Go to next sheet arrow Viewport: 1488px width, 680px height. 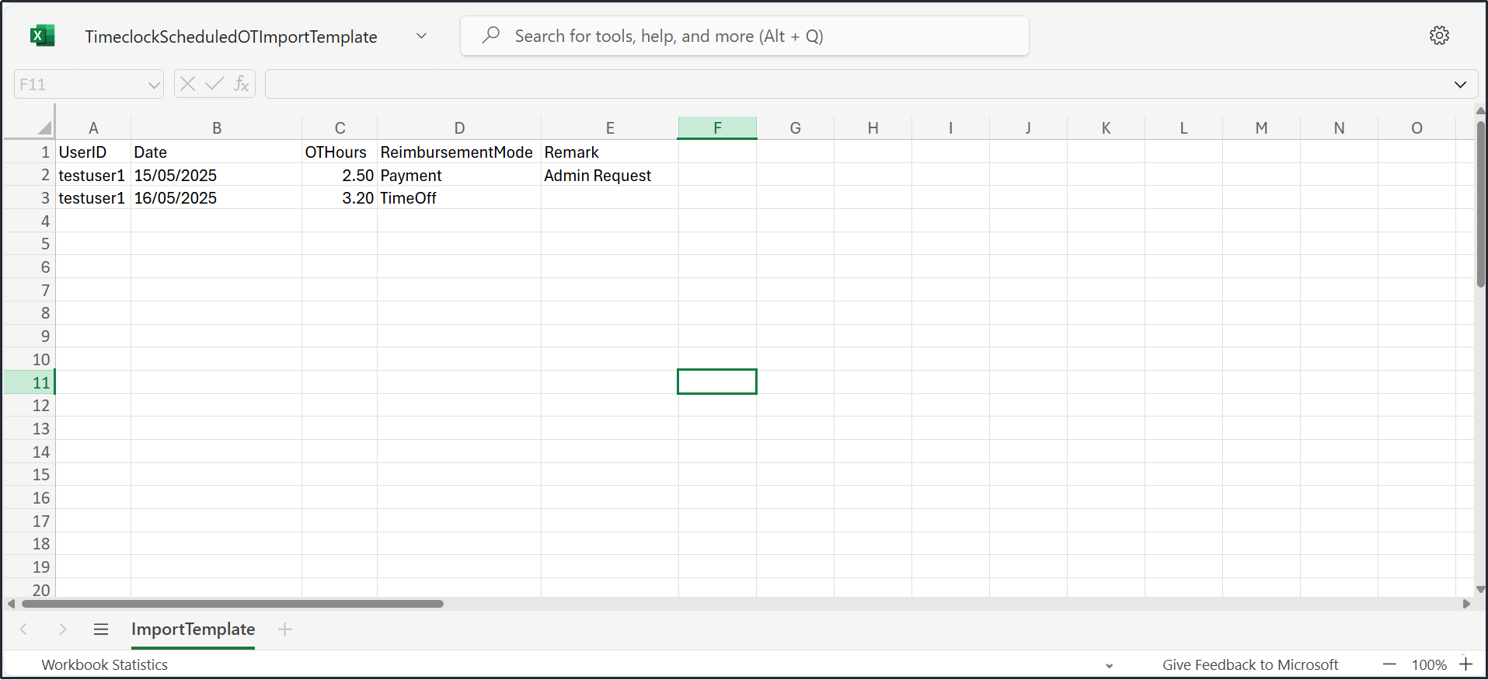click(x=63, y=629)
